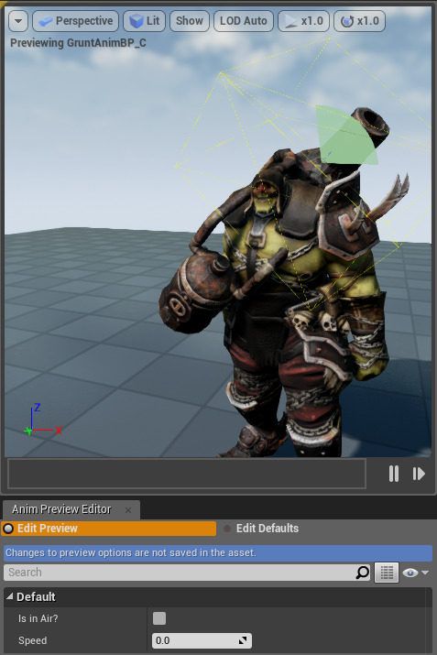Open the Perspective view mode menu
This screenshot has height=655, width=437.
point(76,21)
